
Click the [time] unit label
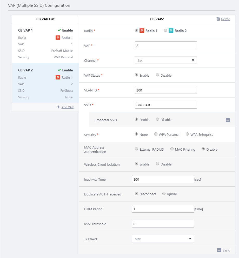199,209
